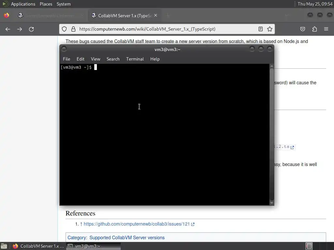Image resolution: width=334 pixels, height=250 pixels.
Task: Switch to the first computernewb tab
Action: (x=51, y=15)
